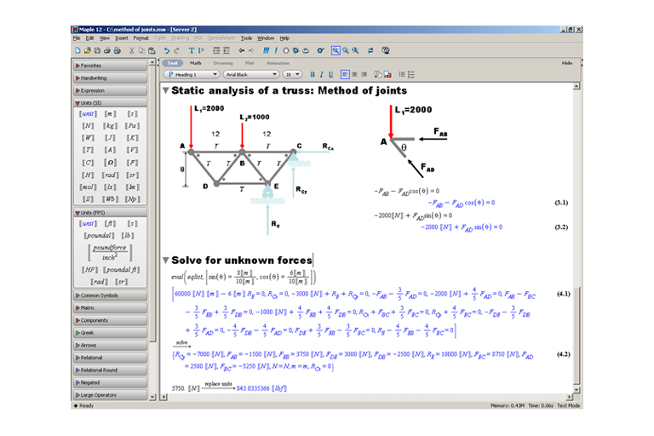Toggle underline formatting U
This screenshot has height=436, width=654.
pos(330,74)
